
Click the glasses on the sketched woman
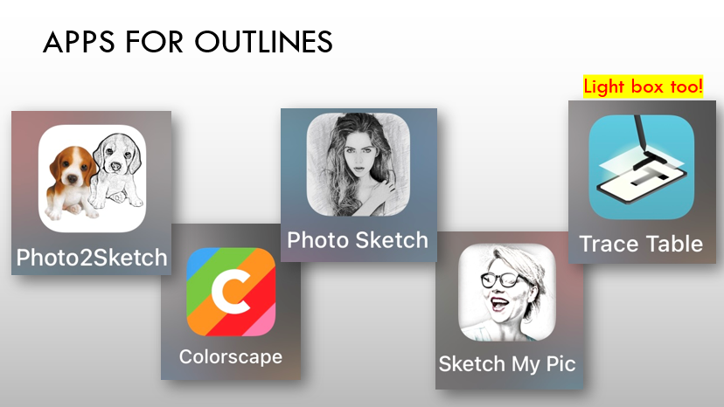coord(504,279)
